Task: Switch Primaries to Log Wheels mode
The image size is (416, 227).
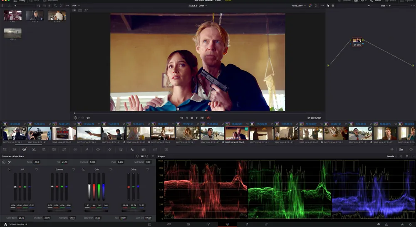Action: (x=147, y=156)
